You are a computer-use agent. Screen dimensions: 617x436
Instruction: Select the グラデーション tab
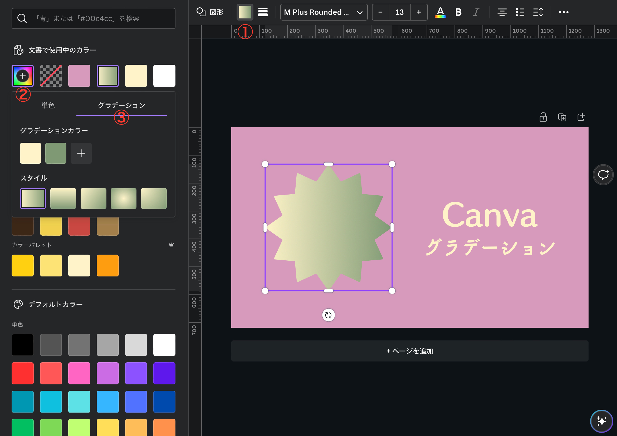point(121,105)
